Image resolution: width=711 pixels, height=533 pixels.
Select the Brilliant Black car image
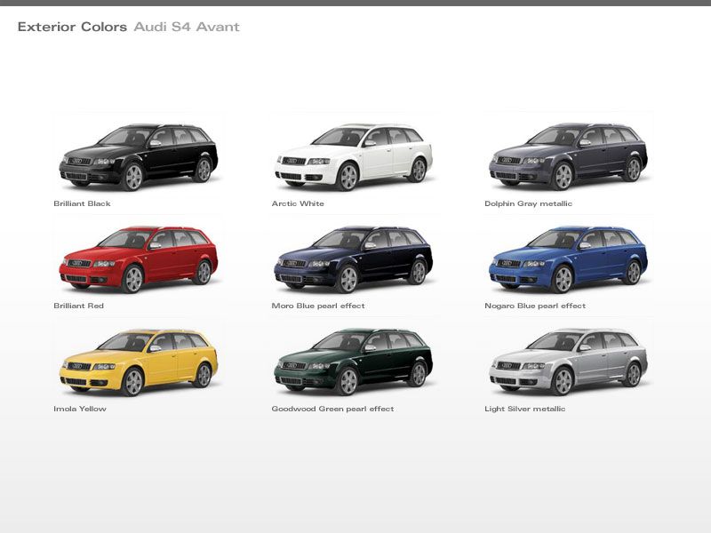coord(138,156)
